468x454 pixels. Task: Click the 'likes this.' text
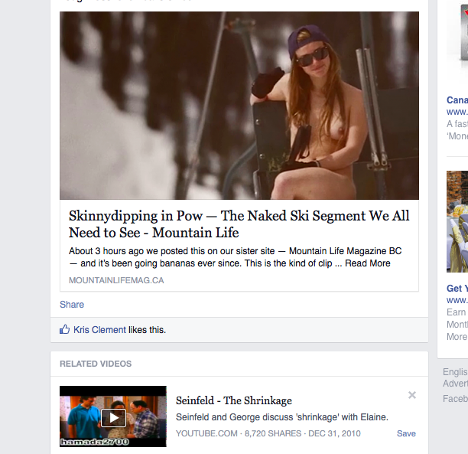click(x=147, y=330)
